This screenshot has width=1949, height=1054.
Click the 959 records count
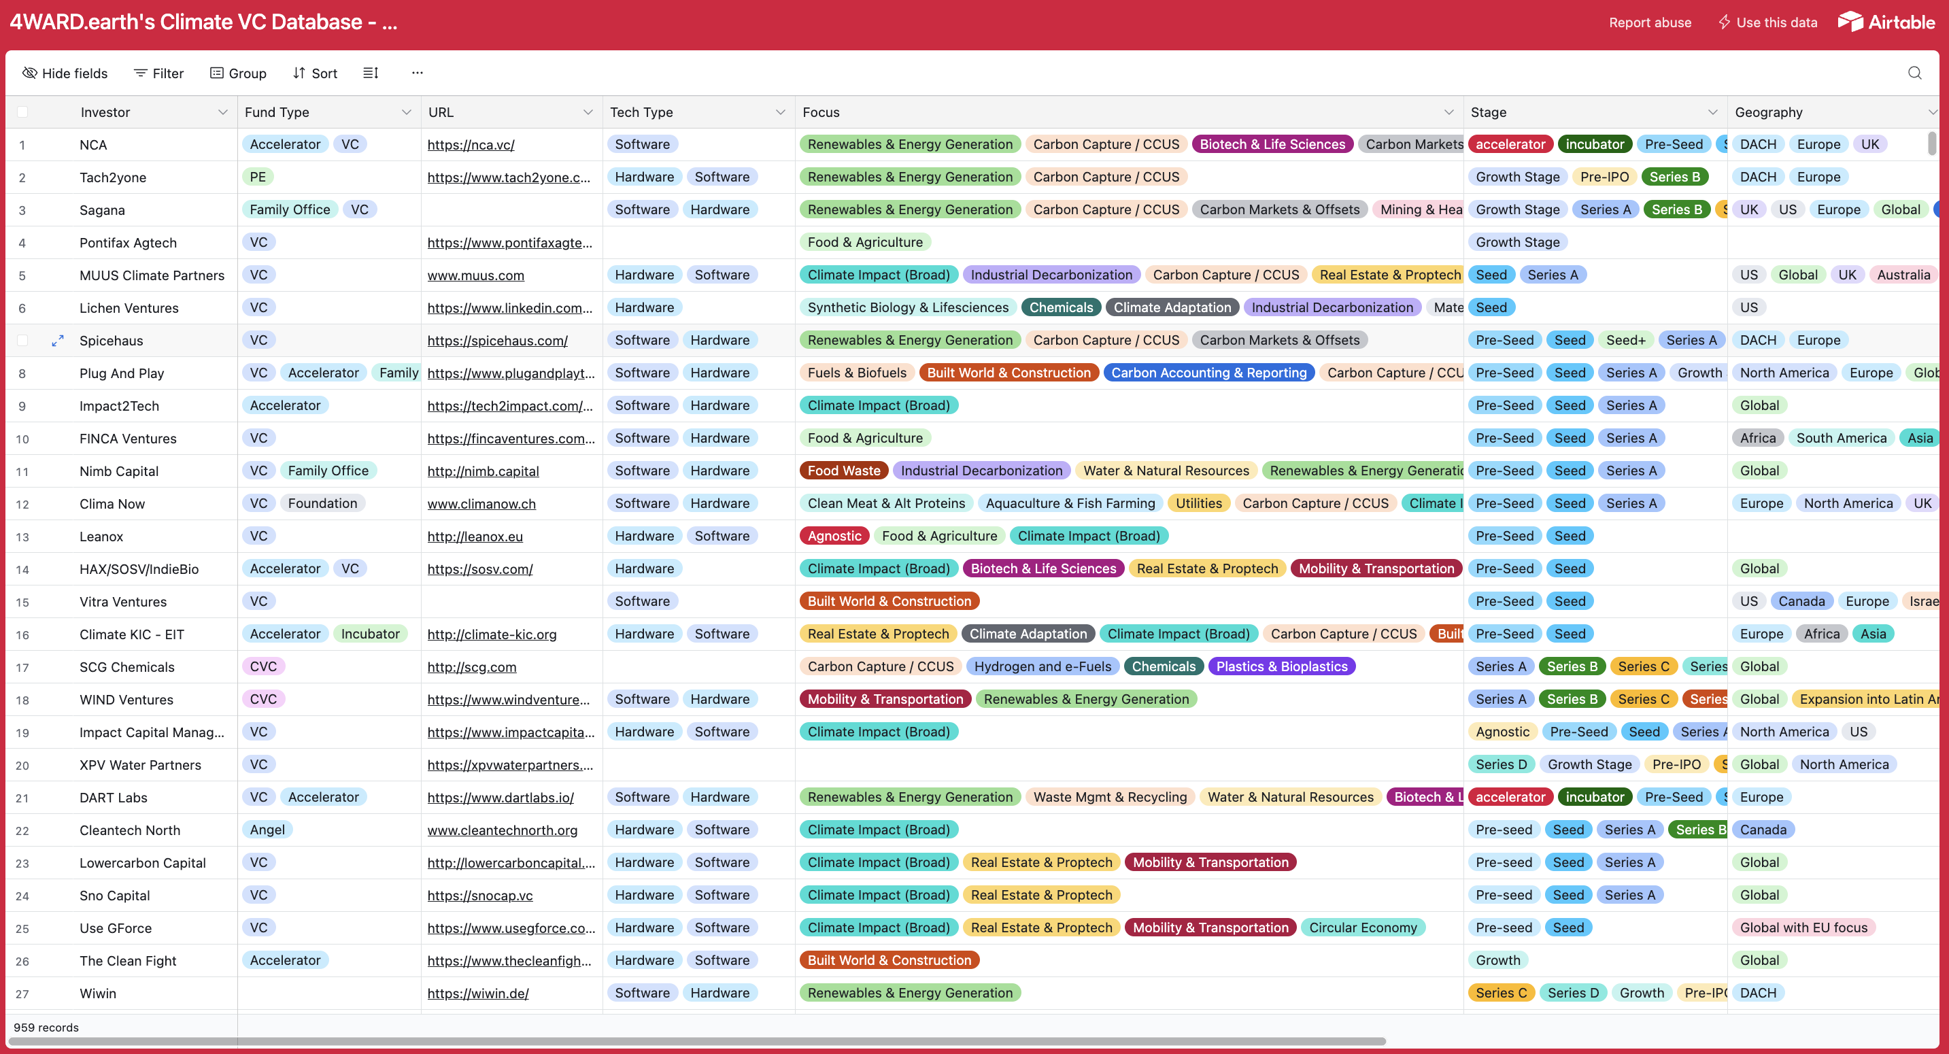tap(46, 1027)
